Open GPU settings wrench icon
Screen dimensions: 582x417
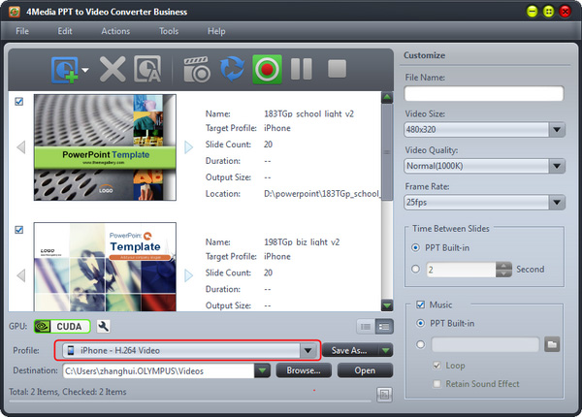(103, 327)
